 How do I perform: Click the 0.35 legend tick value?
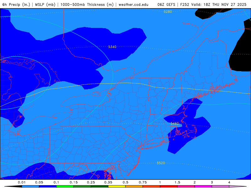point(108,182)
